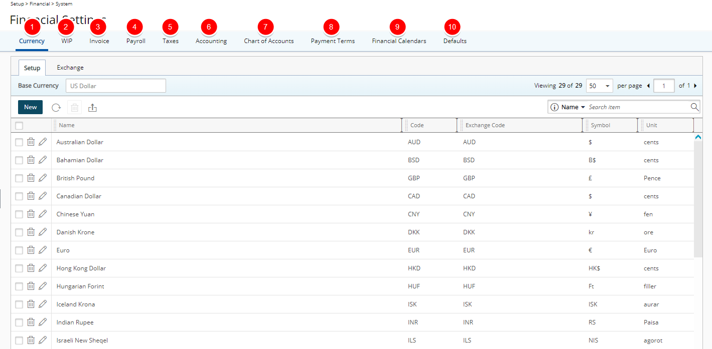Edit the Bahamian Dollar row
Viewport: 712px width, 349px height.
(43, 160)
